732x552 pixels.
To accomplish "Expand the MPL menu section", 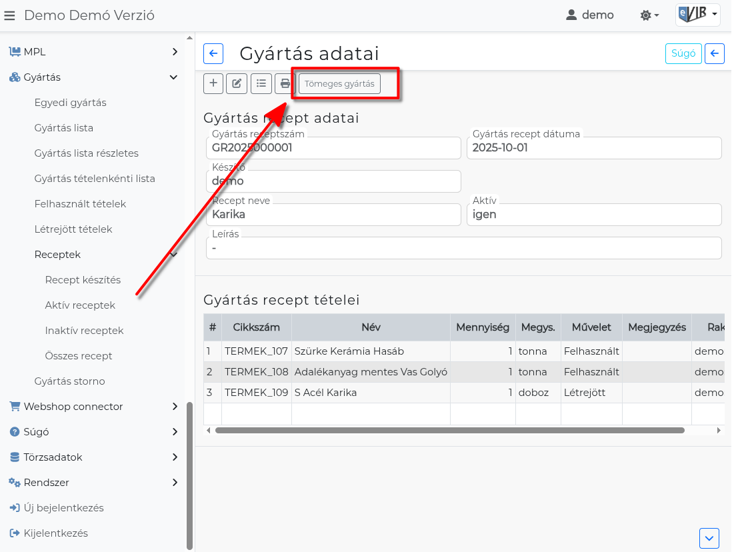I will [93, 51].
